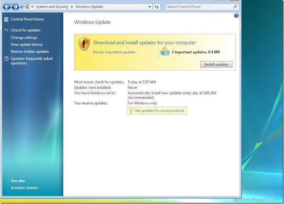The width and height of the screenshot is (284, 204).
Task: Click the Forward navigation arrow
Action: 15,7
